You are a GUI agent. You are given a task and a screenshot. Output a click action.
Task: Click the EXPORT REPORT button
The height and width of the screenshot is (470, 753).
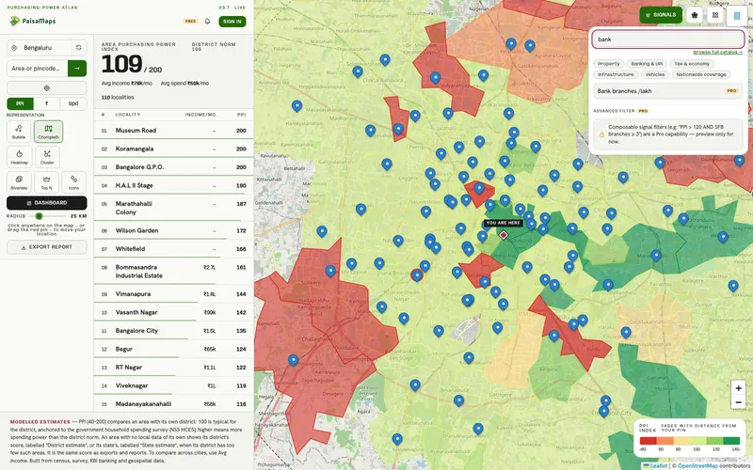46,247
